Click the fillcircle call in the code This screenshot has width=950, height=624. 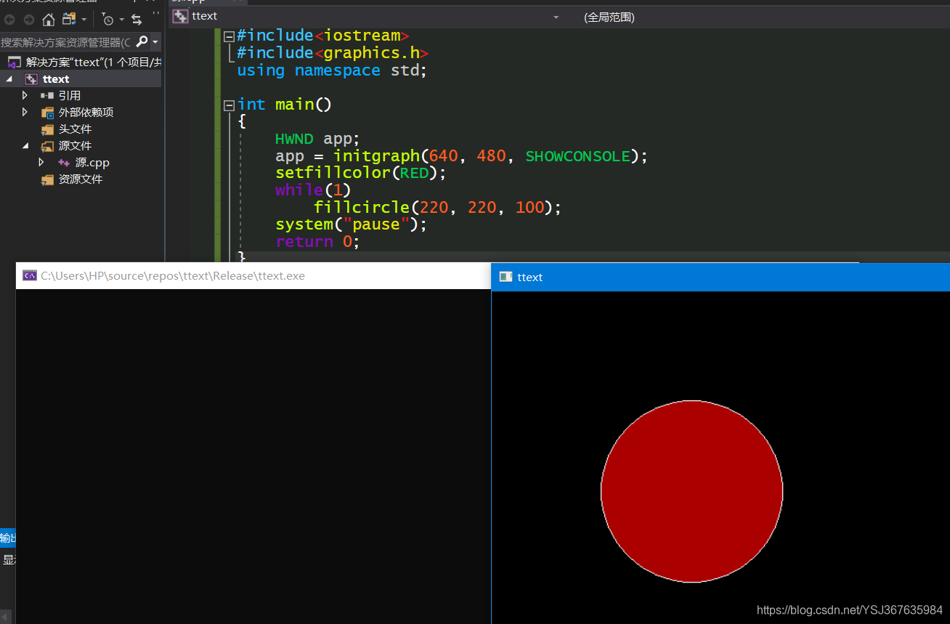(x=362, y=207)
